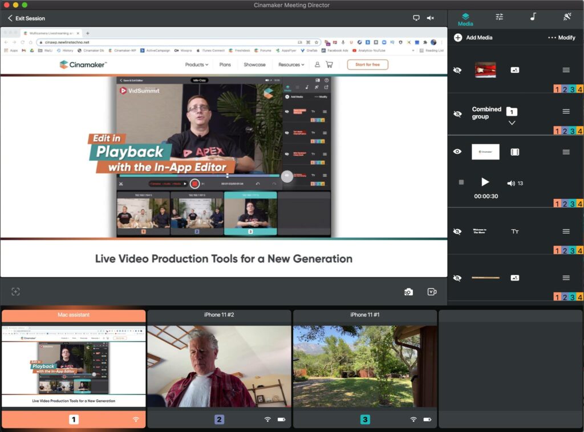Open the sparkle microphone effects tab
The height and width of the screenshot is (432, 584).
567,17
